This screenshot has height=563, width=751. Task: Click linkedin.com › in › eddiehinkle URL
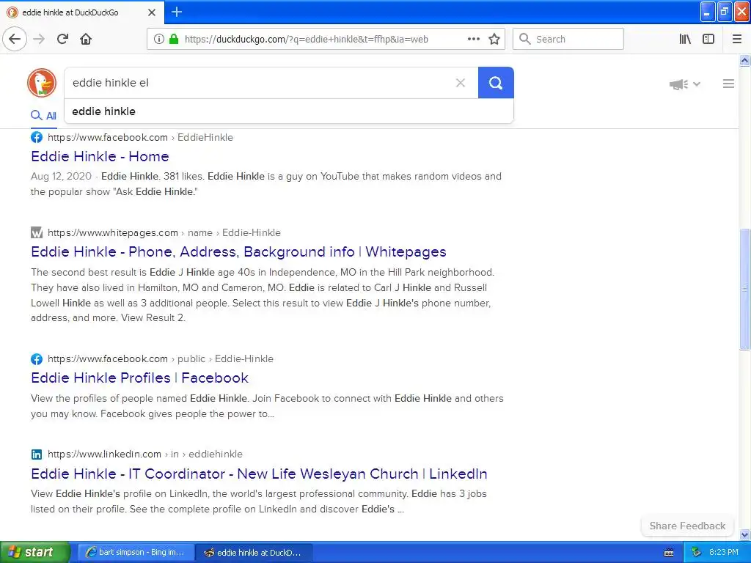click(x=145, y=454)
